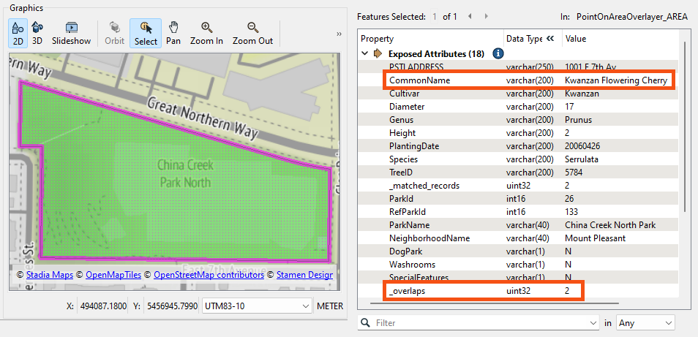Collapse the Data Type column

549,39
